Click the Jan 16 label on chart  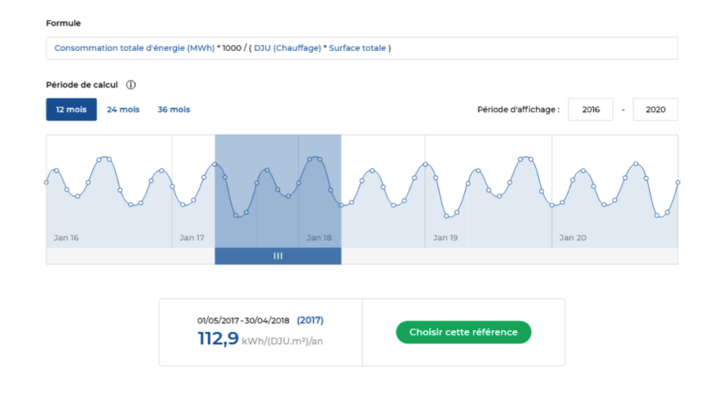[66, 238]
